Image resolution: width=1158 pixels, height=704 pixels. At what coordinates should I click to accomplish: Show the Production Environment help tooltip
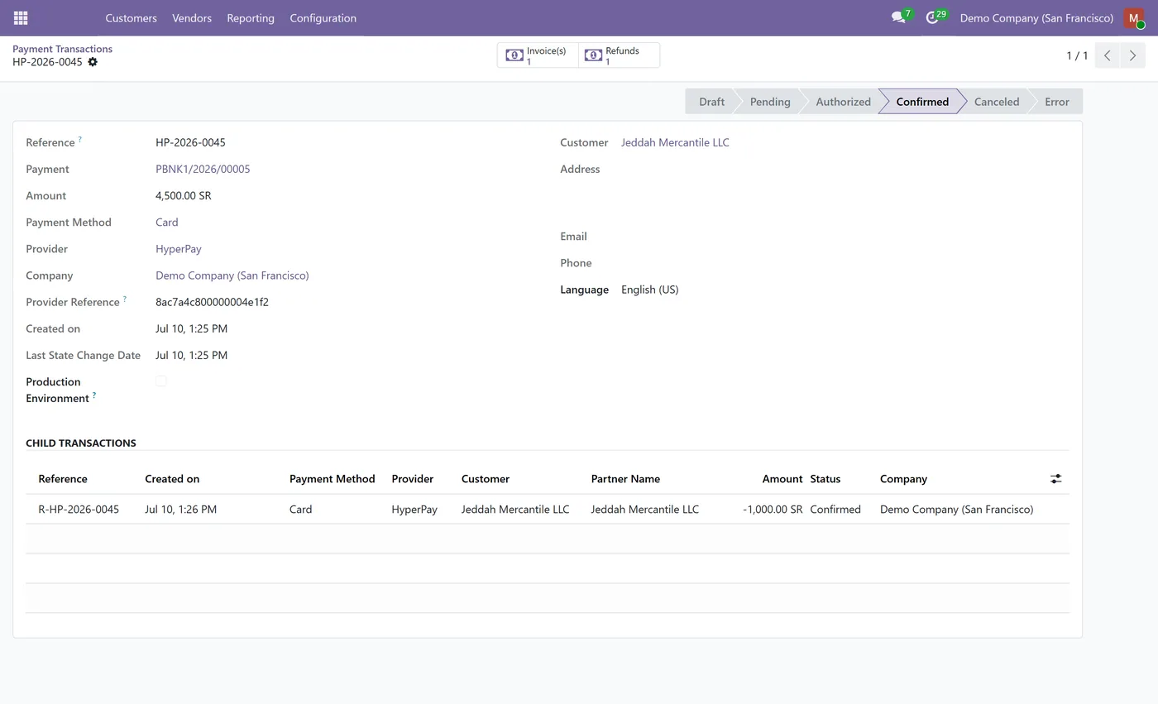94,395
